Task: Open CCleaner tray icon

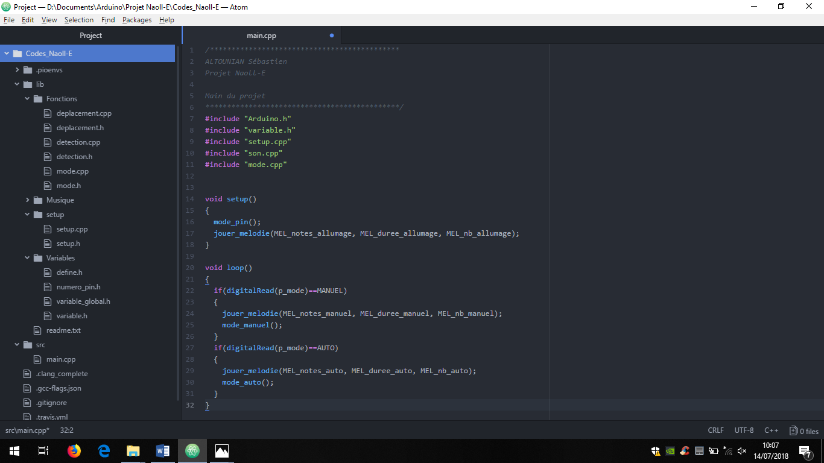Action: coord(685,451)
